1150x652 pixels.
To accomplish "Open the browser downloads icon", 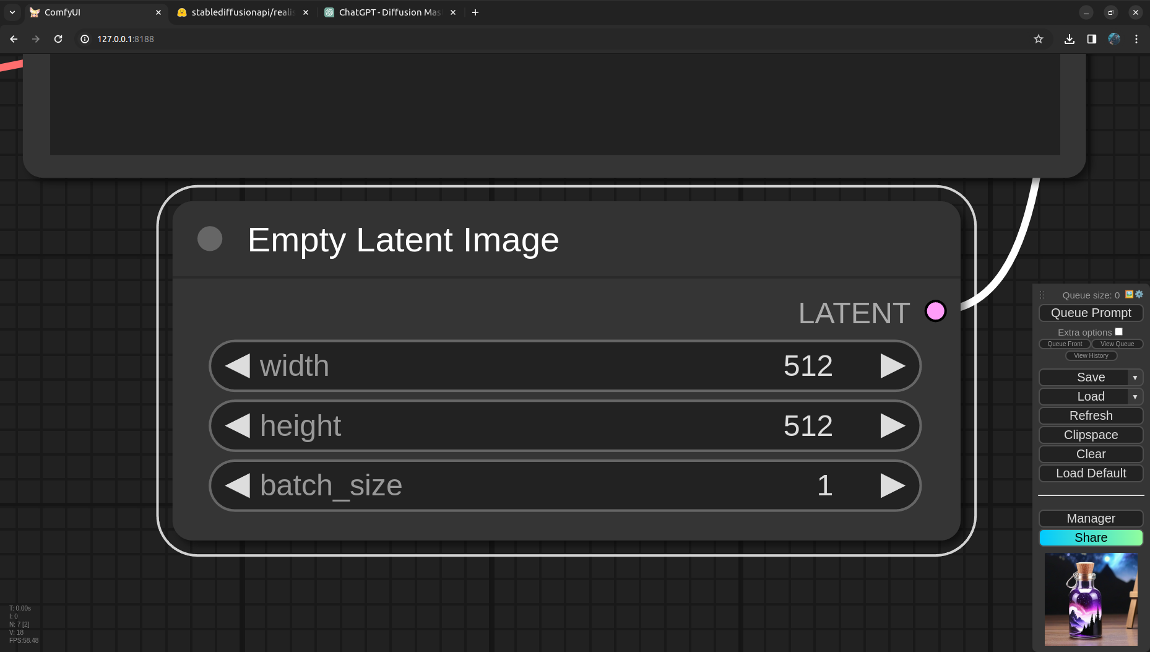I will click(x=1070, y=39).
